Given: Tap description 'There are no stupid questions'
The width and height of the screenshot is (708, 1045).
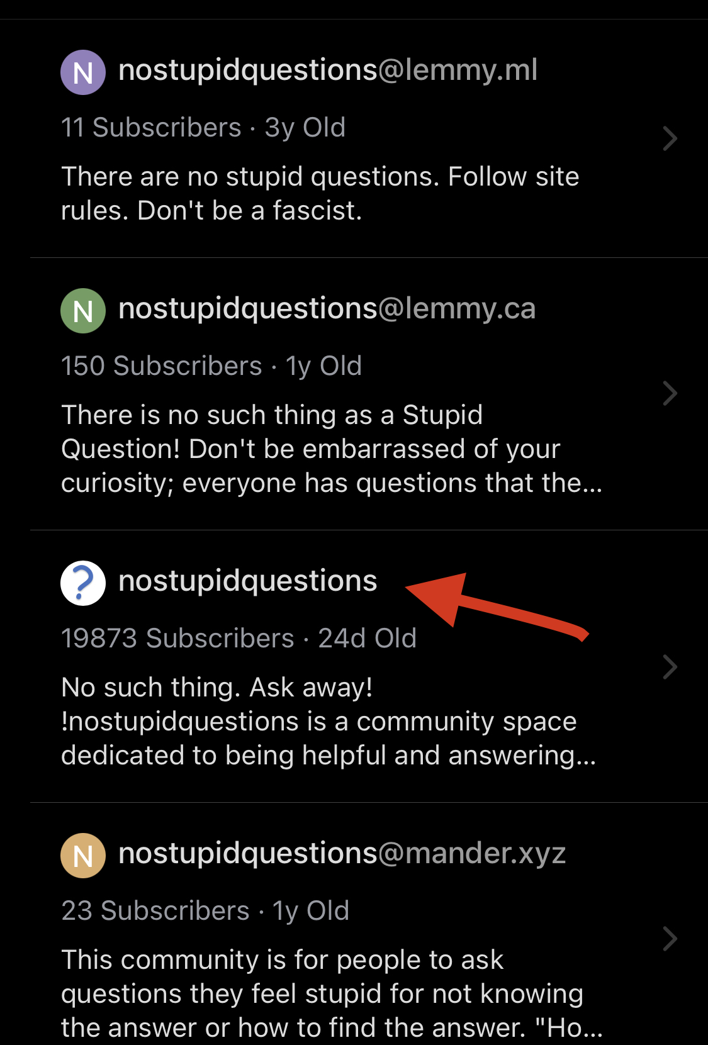Looking at the screenshot, I should click(320, 194).
